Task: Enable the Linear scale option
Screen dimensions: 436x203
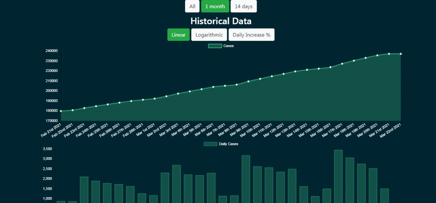Action: point(179,35)
